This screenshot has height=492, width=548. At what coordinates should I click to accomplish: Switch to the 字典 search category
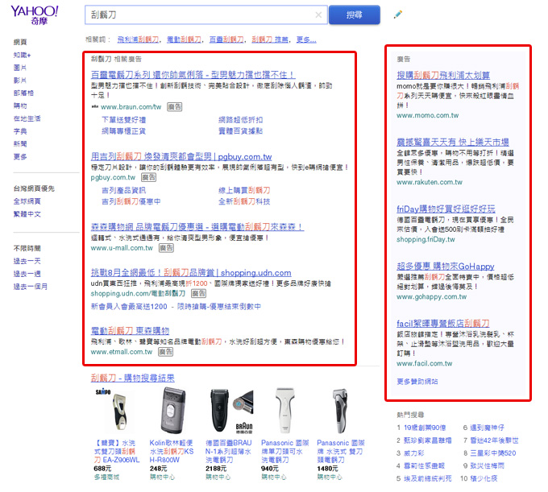20,131
